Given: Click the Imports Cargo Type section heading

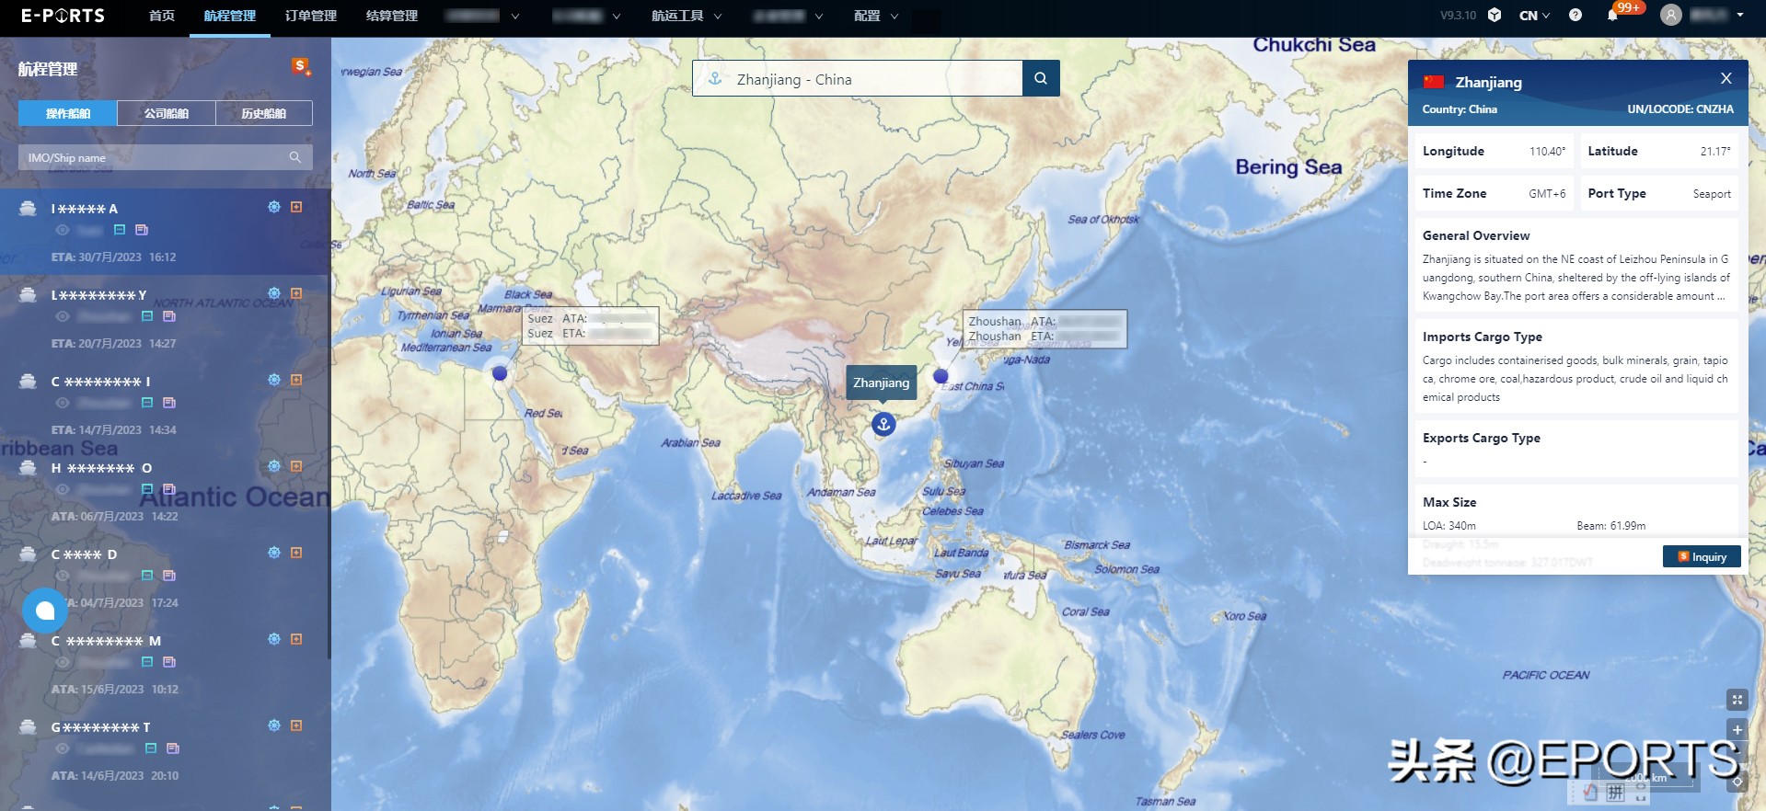Looking at the screenshot, I should pos(1483,337).
